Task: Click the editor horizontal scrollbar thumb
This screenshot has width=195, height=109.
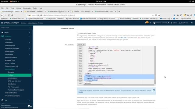Action: 93,85
